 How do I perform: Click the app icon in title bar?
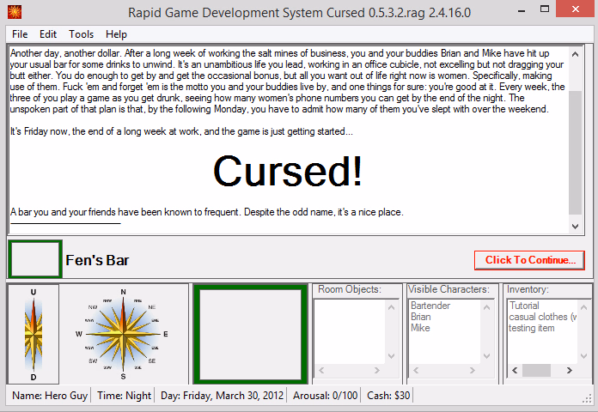click(x=15, y=12)
